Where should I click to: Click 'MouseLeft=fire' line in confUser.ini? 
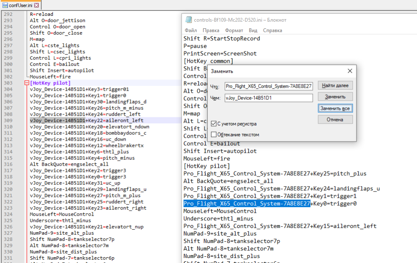pos(50,77)
